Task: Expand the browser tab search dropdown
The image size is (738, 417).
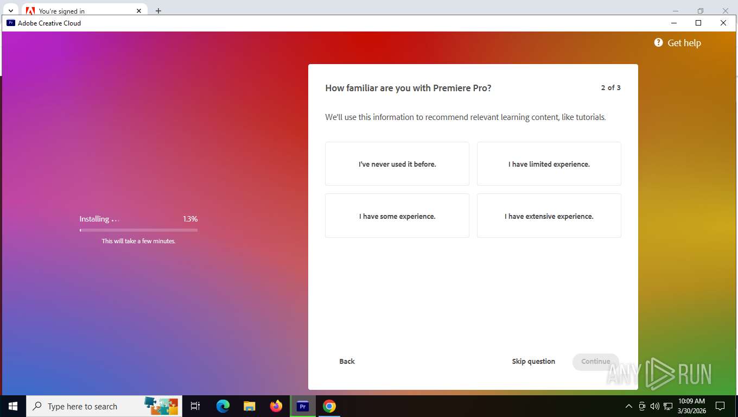Action: click(x=10, y=11)
